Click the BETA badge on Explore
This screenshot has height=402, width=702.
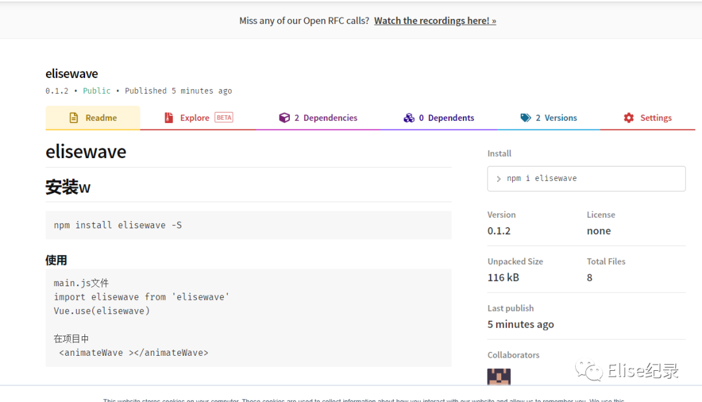(x=224, y=118)
